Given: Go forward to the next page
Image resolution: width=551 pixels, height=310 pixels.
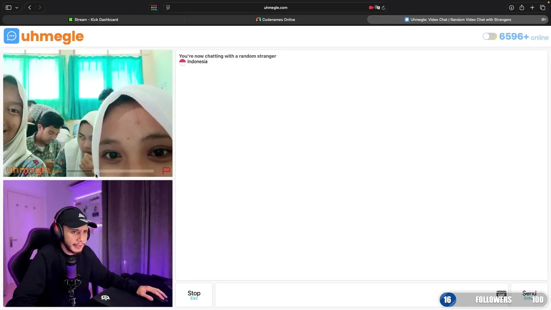Looking at the screenshot, I should click(40, 7).
